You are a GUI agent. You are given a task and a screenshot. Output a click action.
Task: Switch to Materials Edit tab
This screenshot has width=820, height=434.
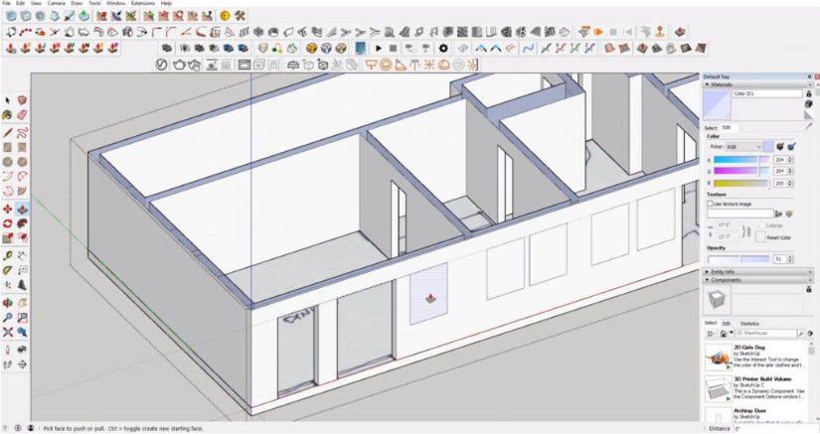click(727, 127)
